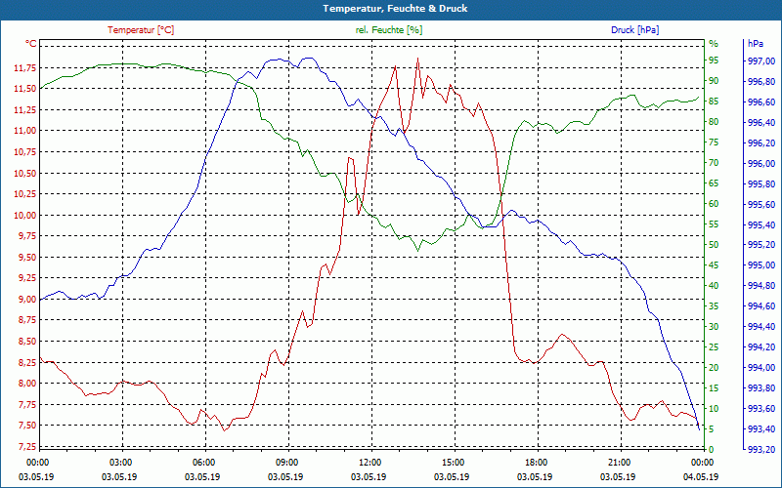Click the 12:00 time axis label
The height and width of the screenshot is (488, 782).
[369, 462]
